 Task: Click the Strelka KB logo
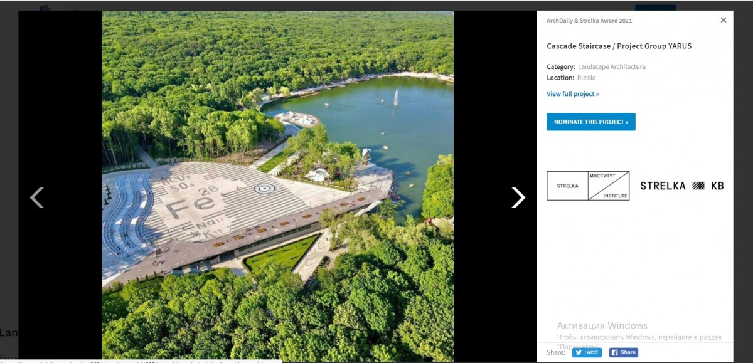pos(682,186)
